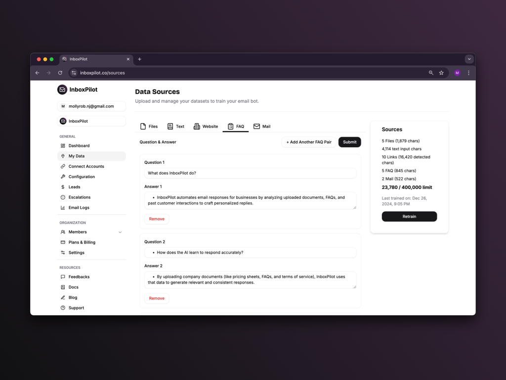Select the FAQ tab
Image resolution: width=506 pixels, height=380 pixels.
click(236, 126)
